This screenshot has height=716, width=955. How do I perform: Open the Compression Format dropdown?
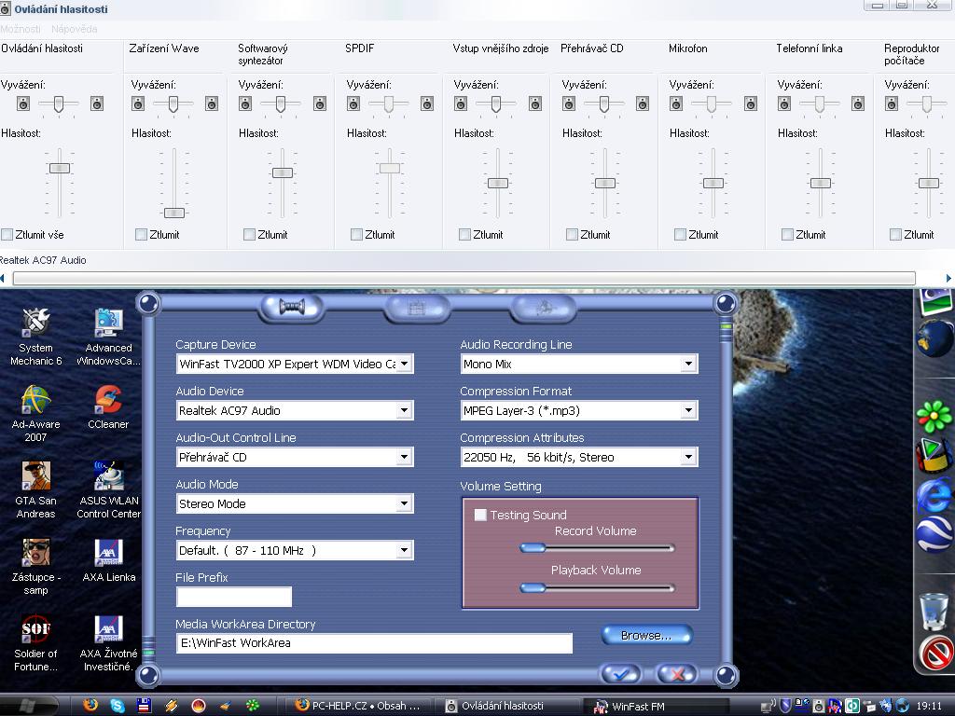(x=688, y=410)
